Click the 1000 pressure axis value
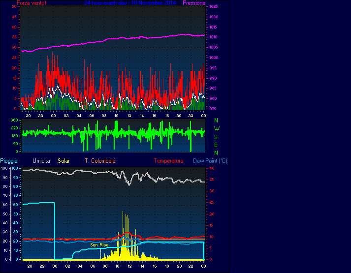Image resolution: width=351 pixels, height=273 pixels. coord(214,58)
